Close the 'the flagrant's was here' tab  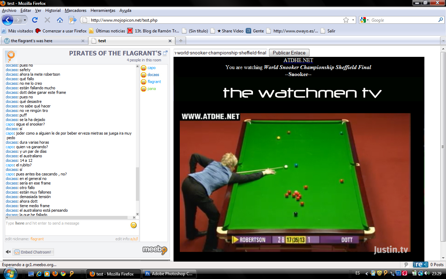coord(83,41)
